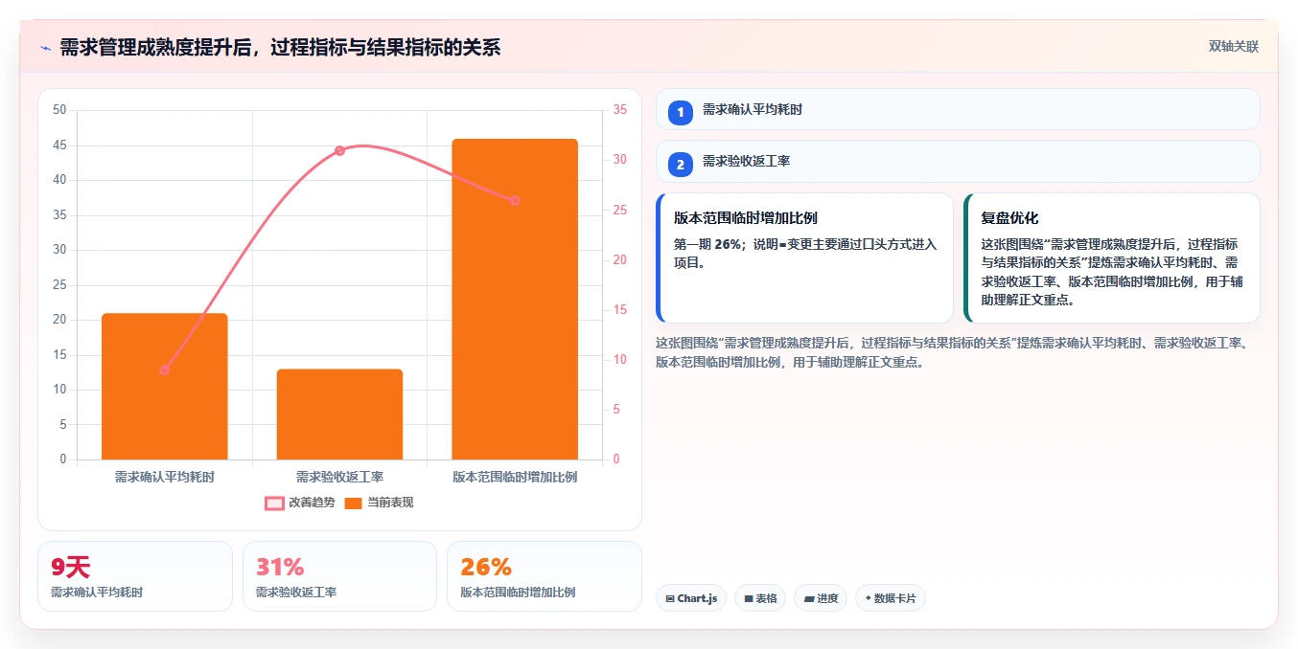Click the orange bar for 需求确认平均耗时
1298x649 pixels.
point(165,387)
